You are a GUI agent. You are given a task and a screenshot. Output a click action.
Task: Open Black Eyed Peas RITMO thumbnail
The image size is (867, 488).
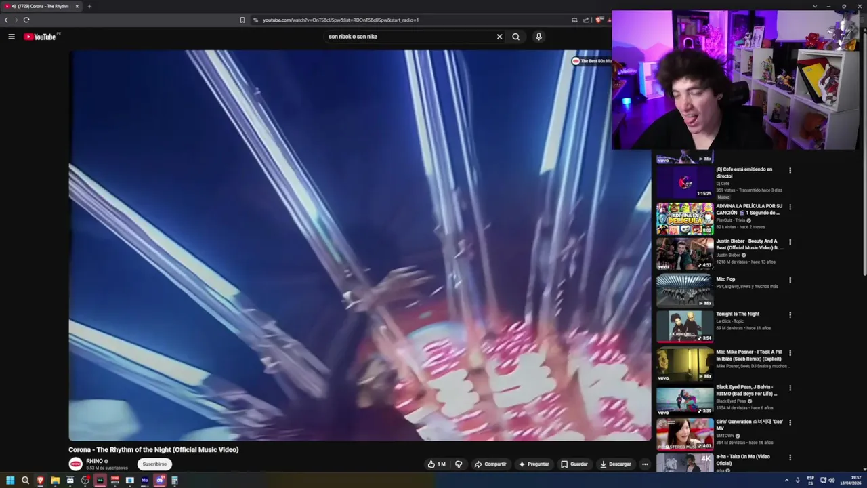click(x=685, y=400)
